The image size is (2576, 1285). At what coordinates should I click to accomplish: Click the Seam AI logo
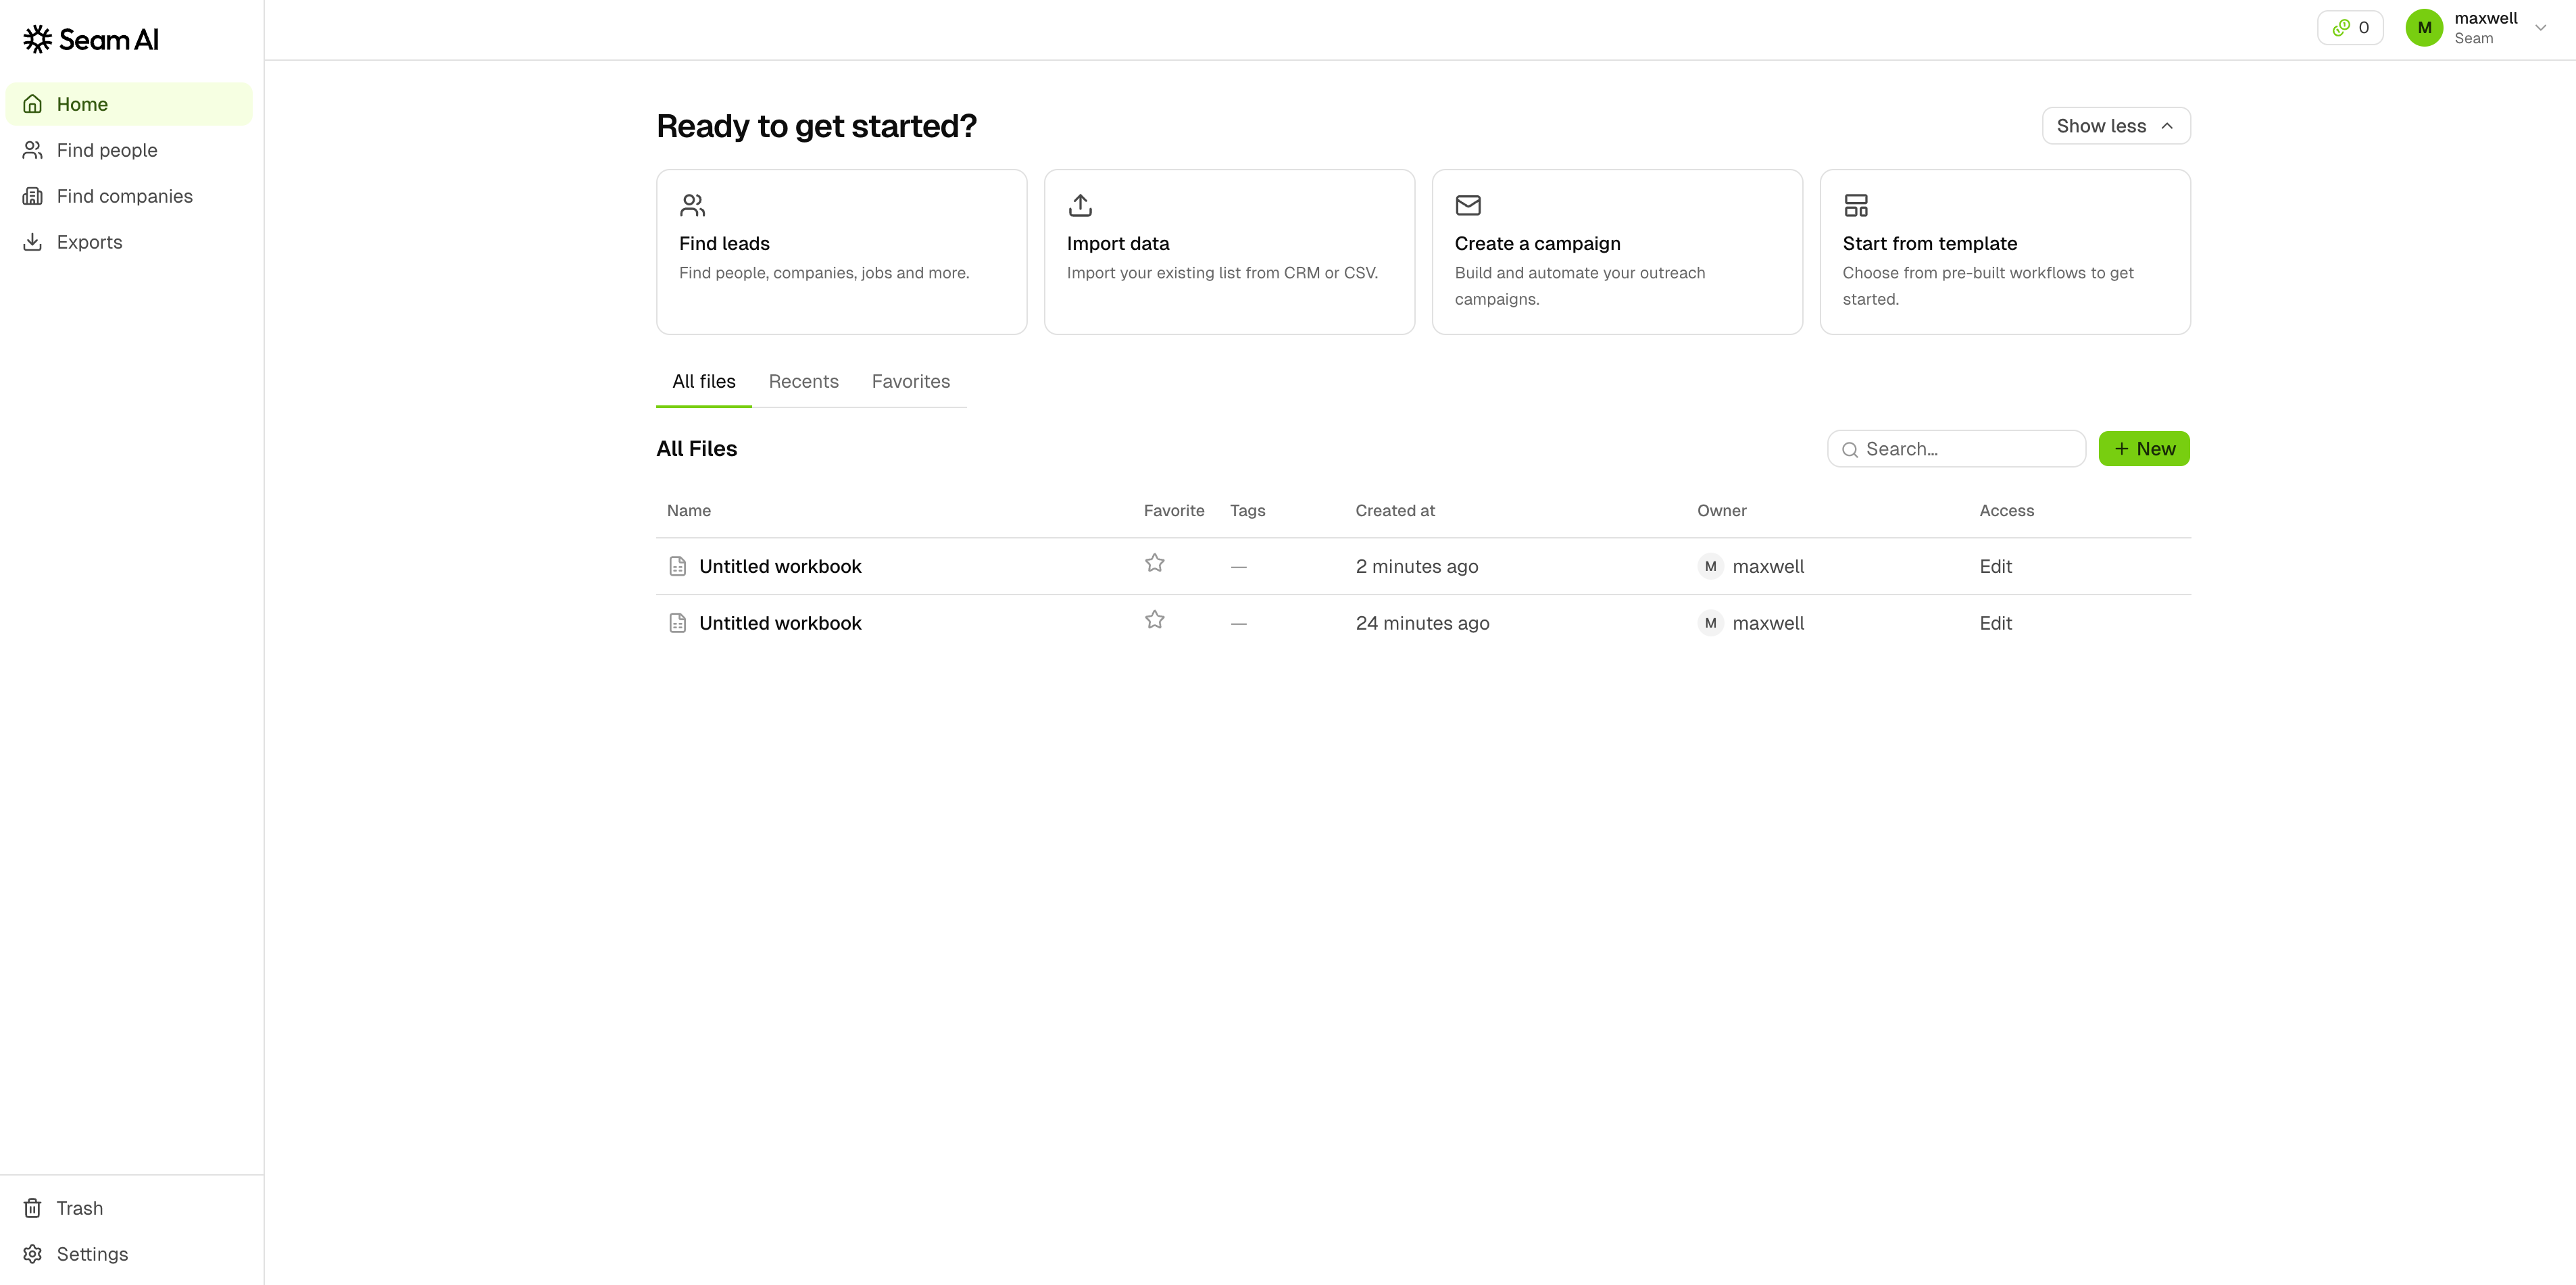pyautogui.click(x=91, y=40)
